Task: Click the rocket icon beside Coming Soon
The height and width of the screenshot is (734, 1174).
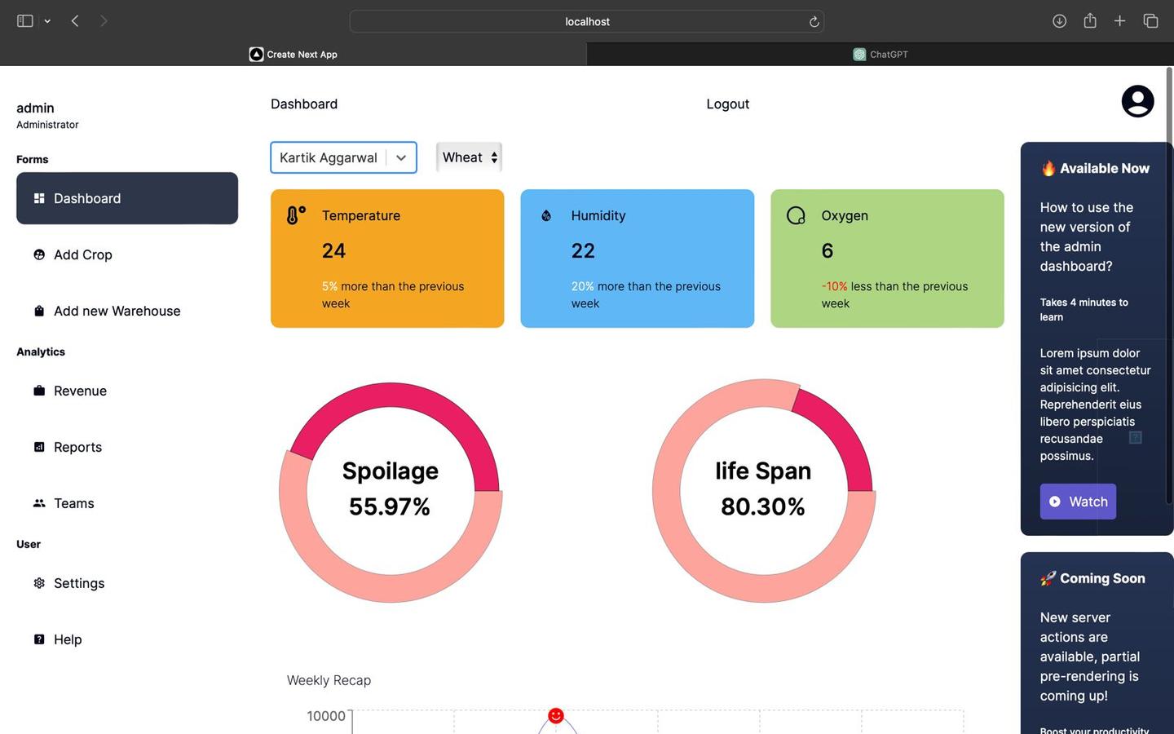Action: [1048, 578]
